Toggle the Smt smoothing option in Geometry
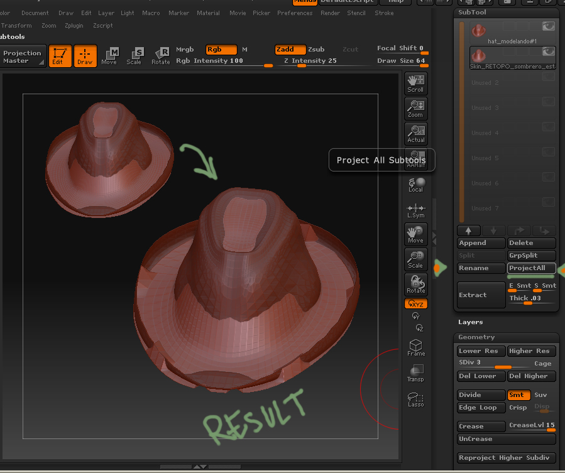The image size is (565, 473). coord(518,395)
